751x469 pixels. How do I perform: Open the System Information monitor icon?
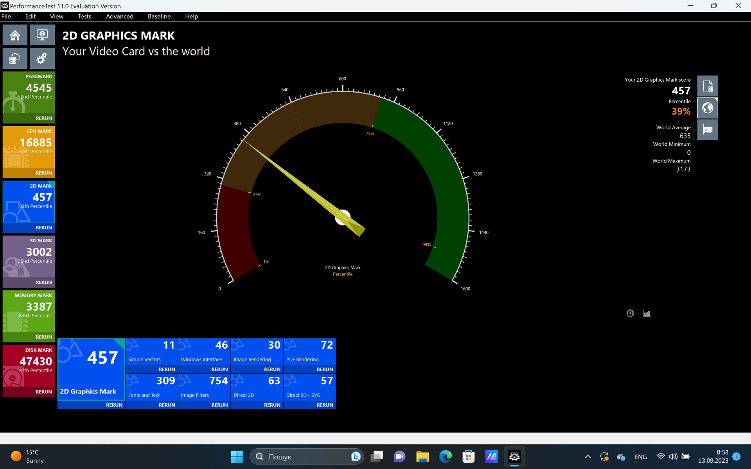[42, 35]
